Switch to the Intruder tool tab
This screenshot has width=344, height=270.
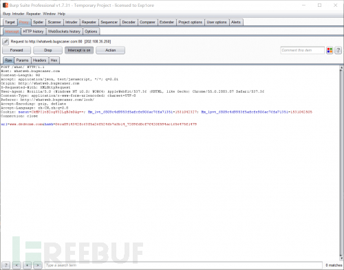click(72, 22)
